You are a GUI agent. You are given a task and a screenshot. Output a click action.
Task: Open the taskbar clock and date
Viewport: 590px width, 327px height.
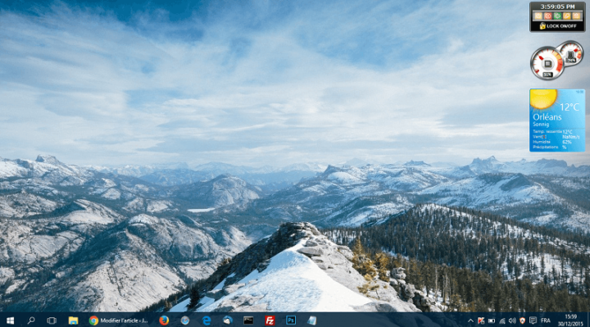pyautogui.click(x=570, y=320)
